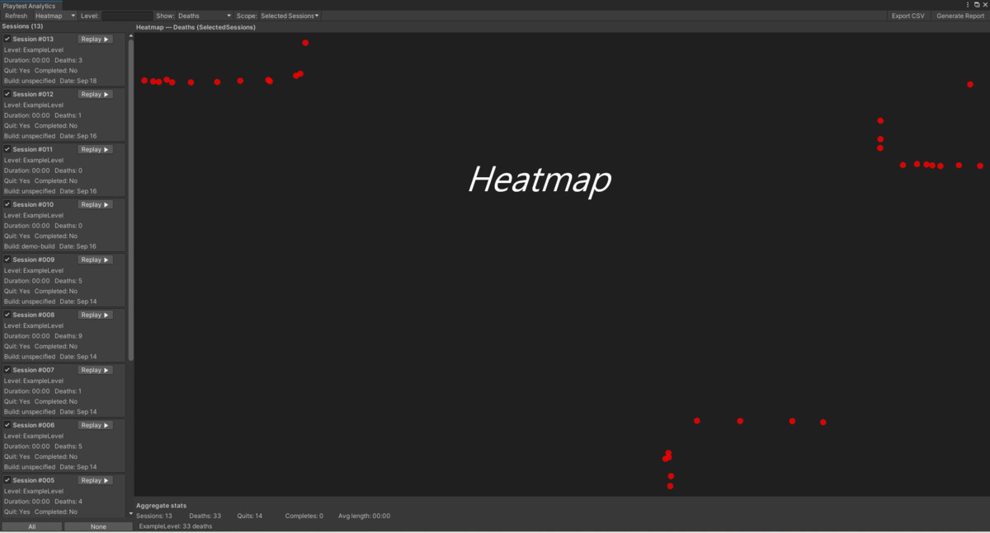990x533 pixels.
Task: Select All sessions button
Action: (31, 526)
